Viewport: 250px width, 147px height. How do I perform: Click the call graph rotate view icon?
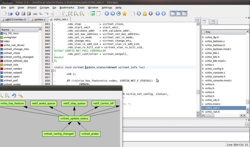pos(14,95)
